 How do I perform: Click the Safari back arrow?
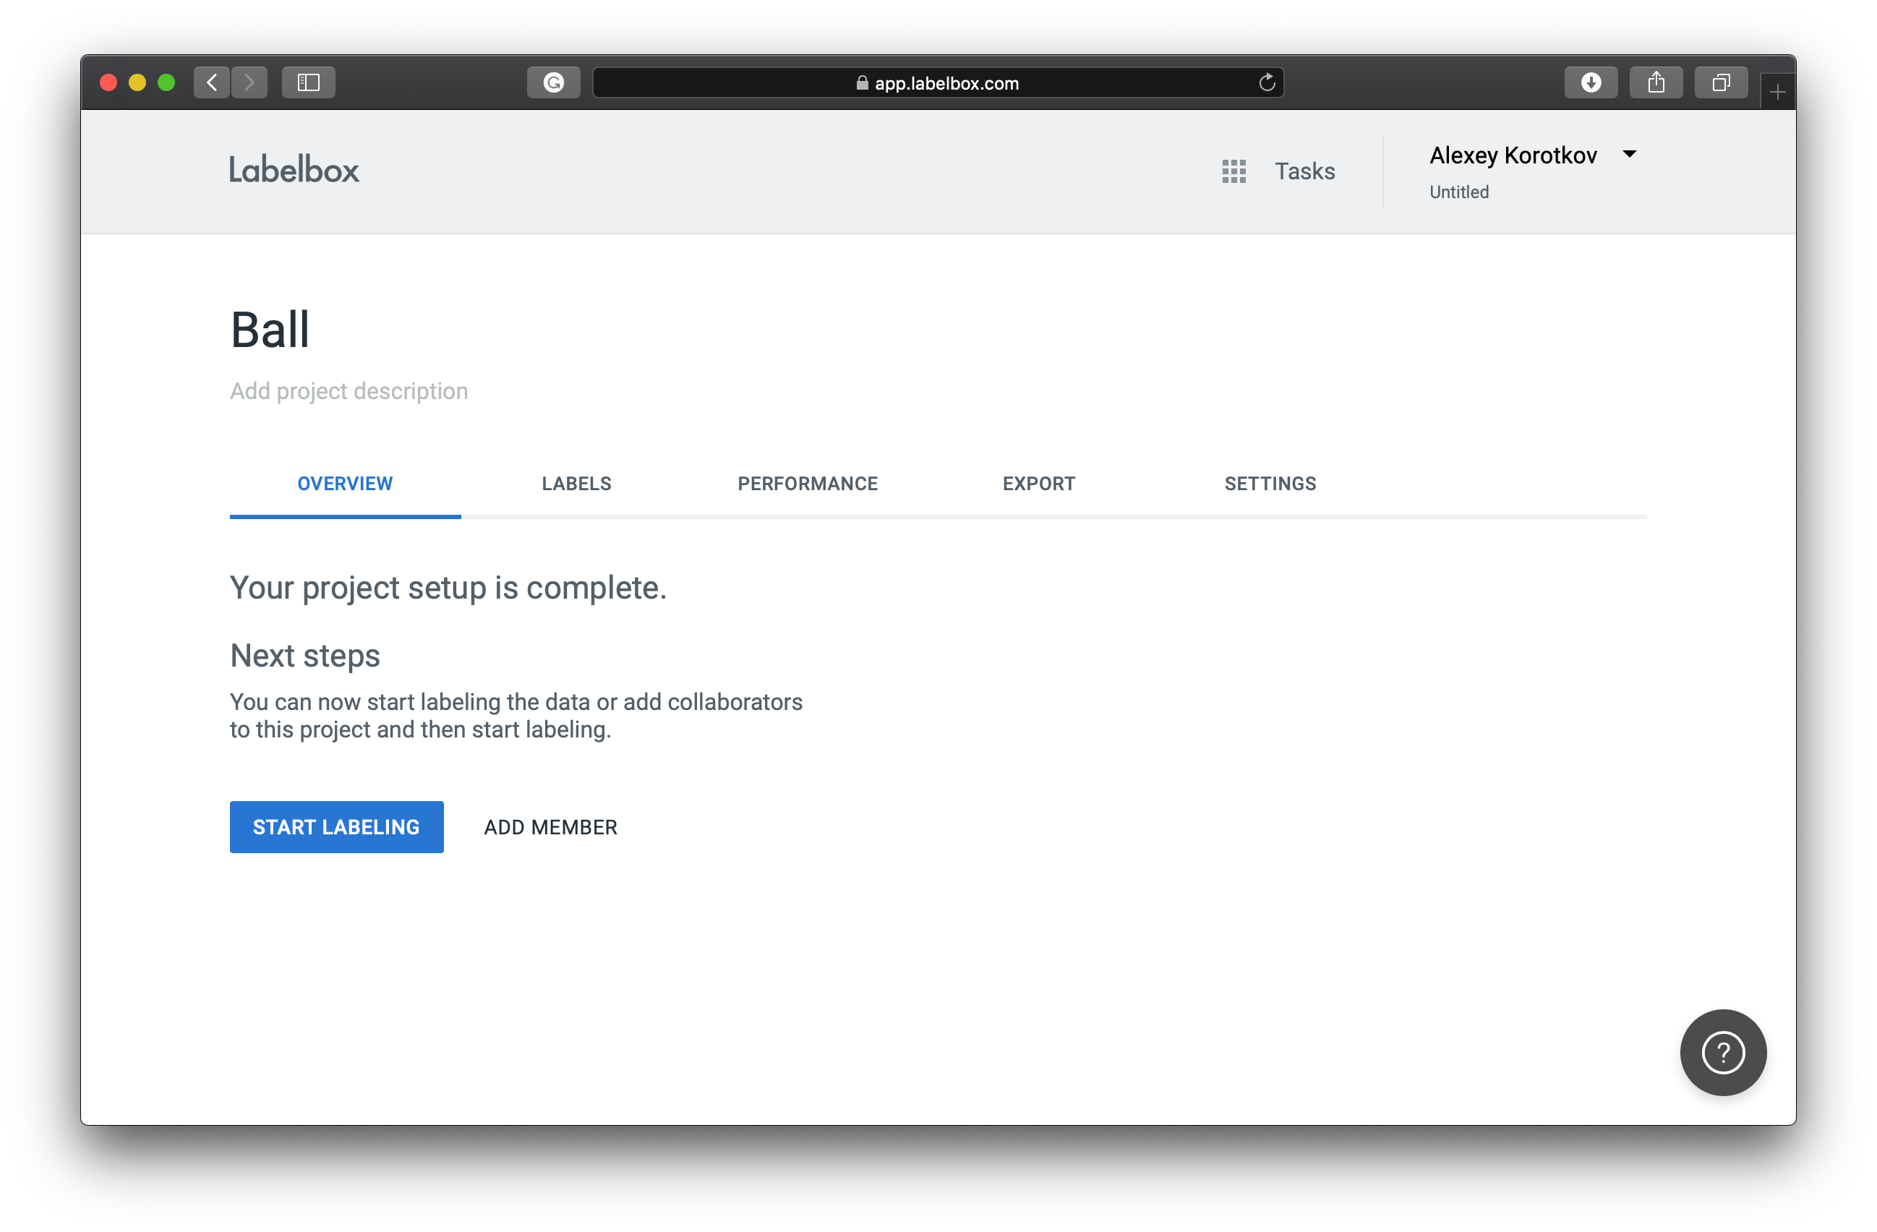pyautogui.click(x=211, y=82)
